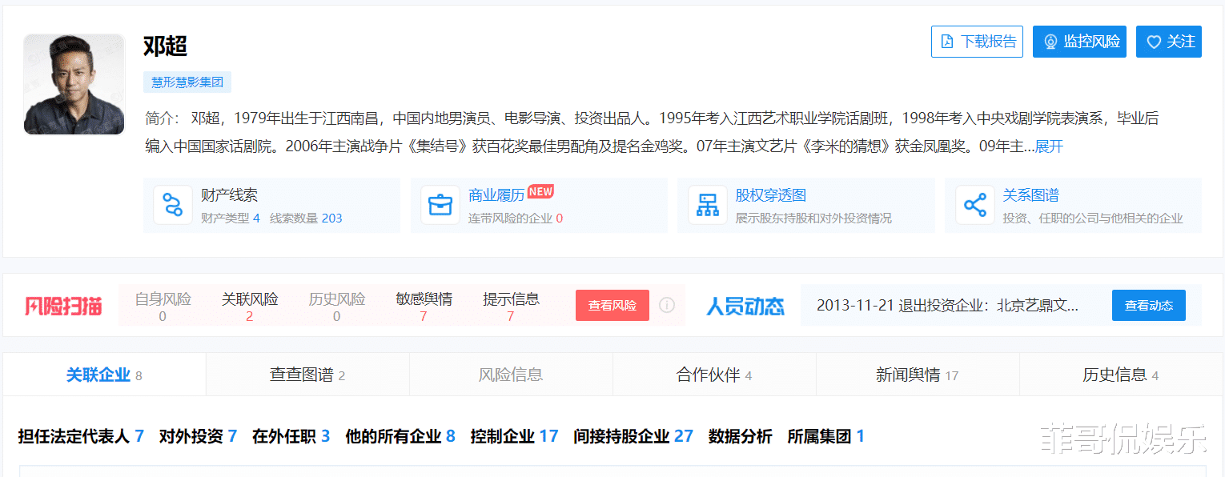
Task: Select the 商业履历 briefcase icon
Action: 440,205
